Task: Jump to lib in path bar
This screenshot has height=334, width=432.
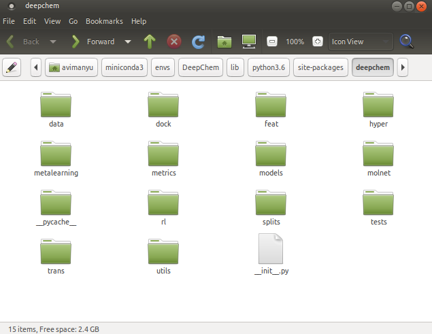Action: [235, 67]
